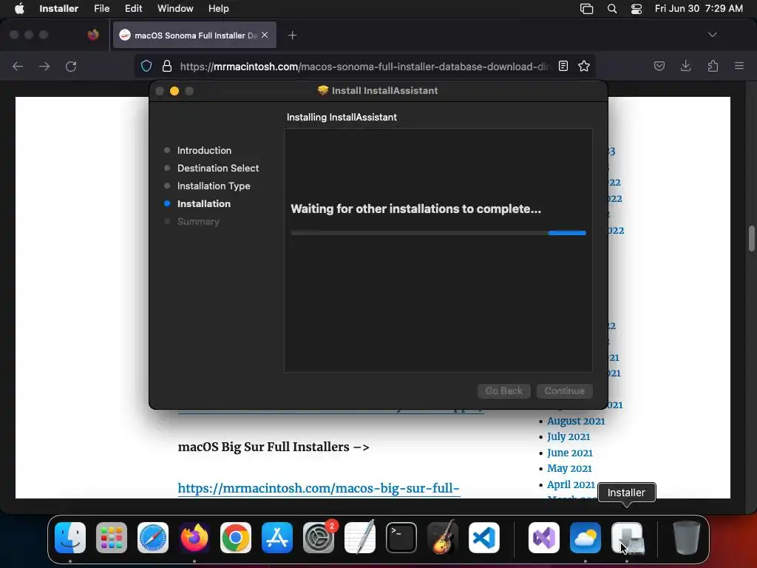Open TextEdit from the Dock
This screenshot has height=568, width=757.
(x=360, y=538)
